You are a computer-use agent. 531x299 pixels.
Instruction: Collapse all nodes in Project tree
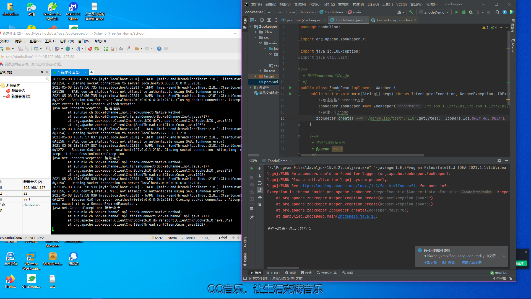[x=276, y=20]
